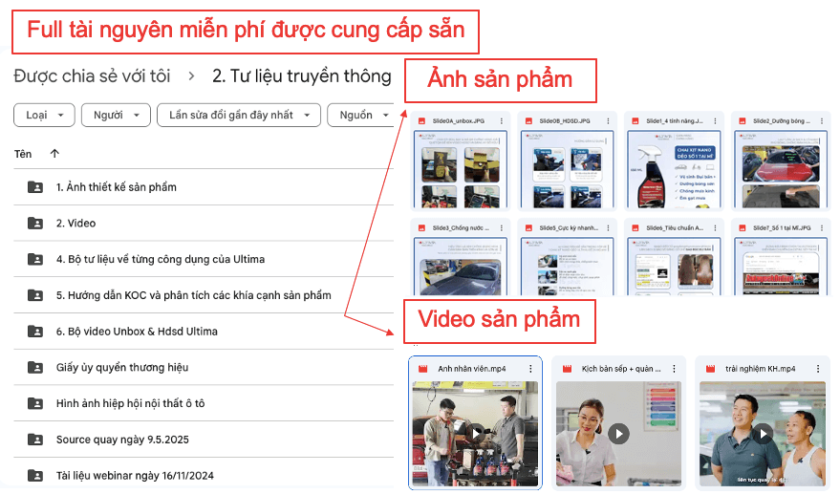Go to Được chia sẻ với tôi breadcrumb
The height and width of the screenshot is (494, 840).
click(x=92, y=76)
